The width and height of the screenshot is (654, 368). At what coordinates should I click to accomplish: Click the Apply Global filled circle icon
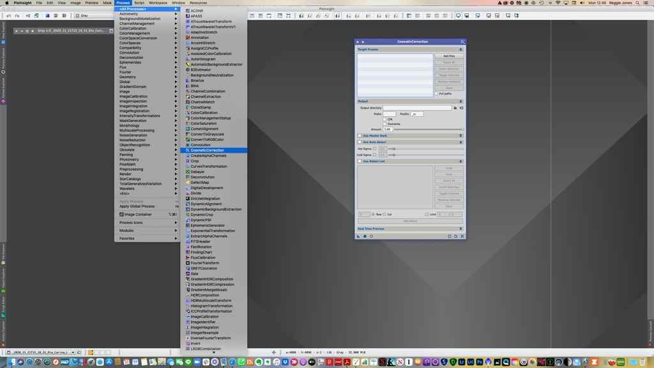click(365, 236)
